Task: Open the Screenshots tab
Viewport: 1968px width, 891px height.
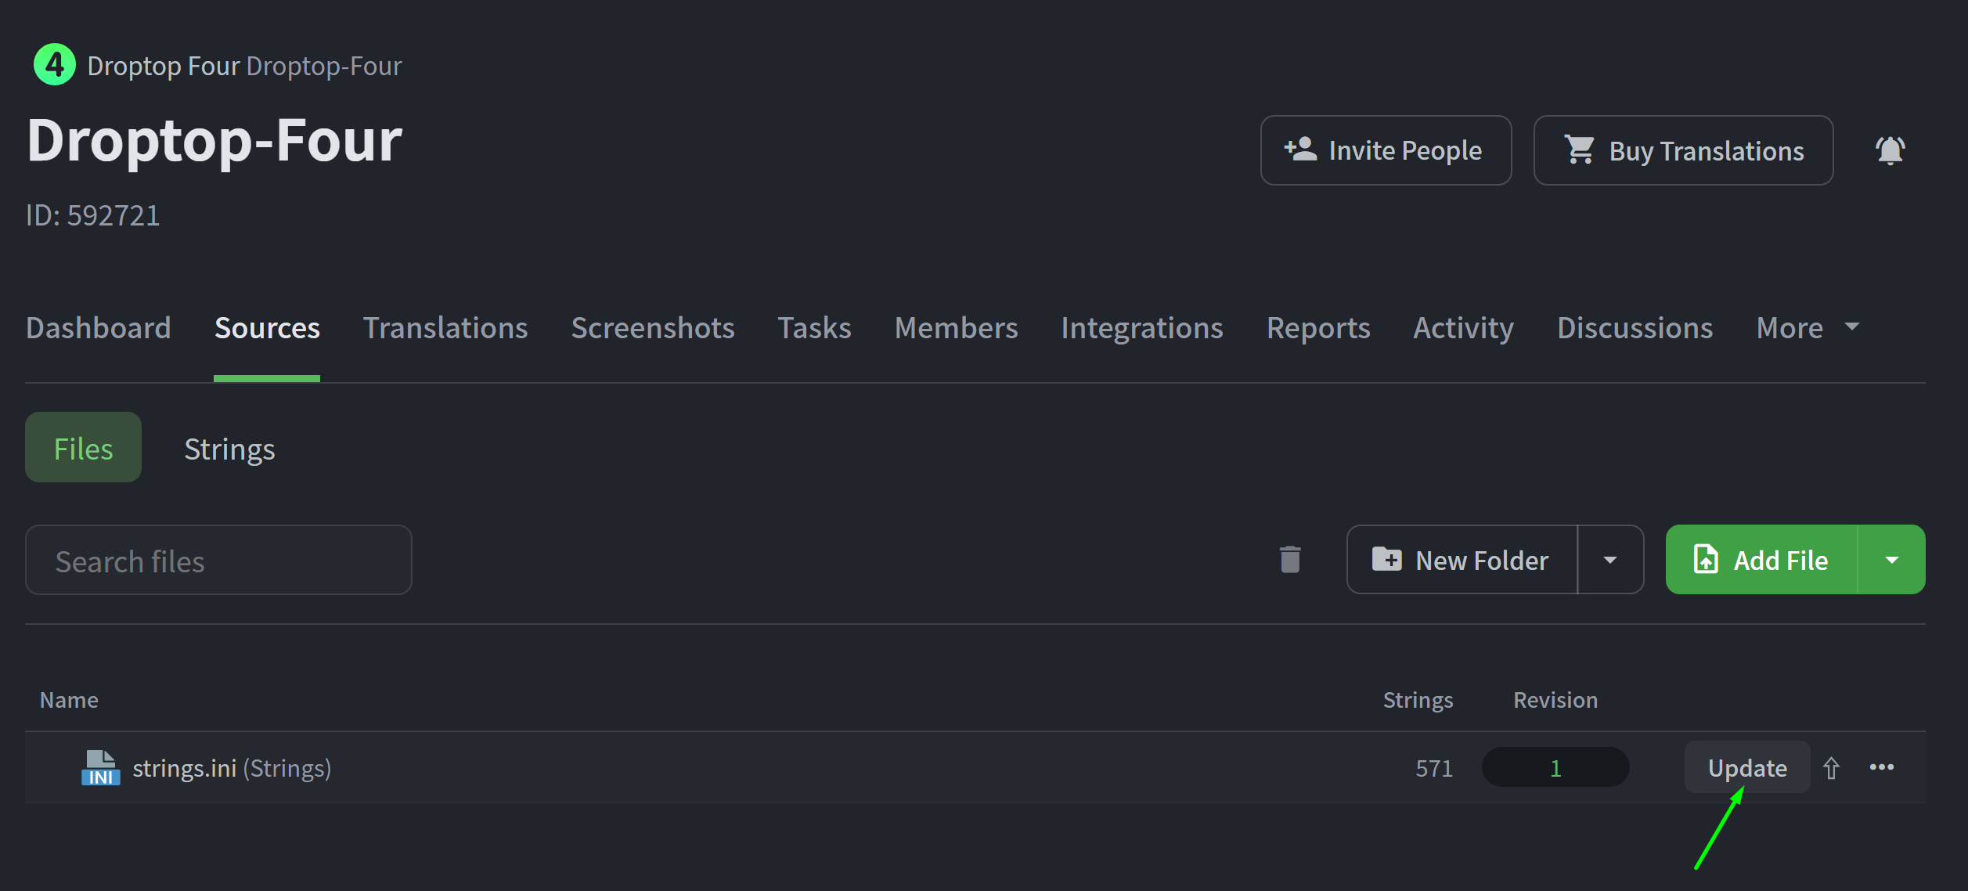Action: click(x=653, y=328)
